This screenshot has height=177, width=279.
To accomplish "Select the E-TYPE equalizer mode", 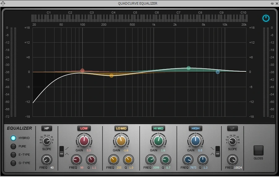I will 13,155.
